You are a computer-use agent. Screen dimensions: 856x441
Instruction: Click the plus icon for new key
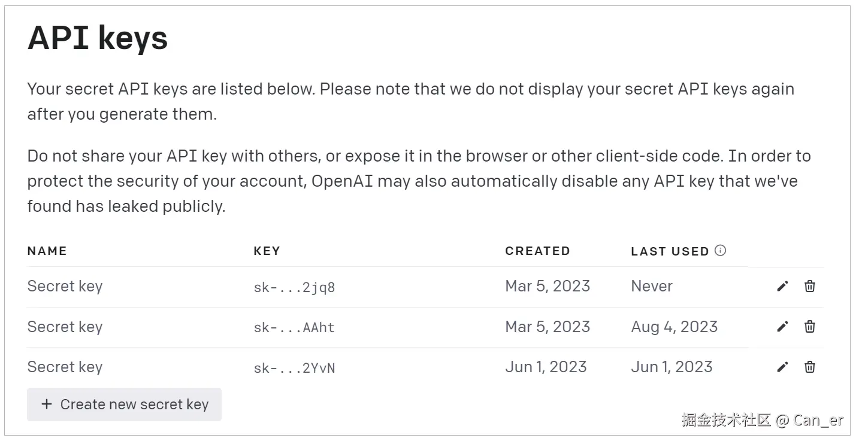46,404
